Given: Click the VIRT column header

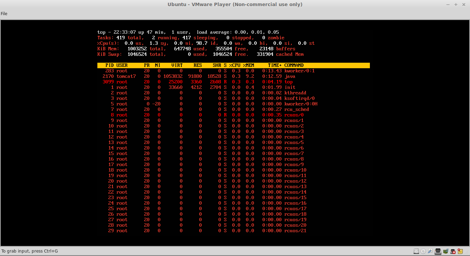Looking at the screenshot, I should [x=177, y=65].
